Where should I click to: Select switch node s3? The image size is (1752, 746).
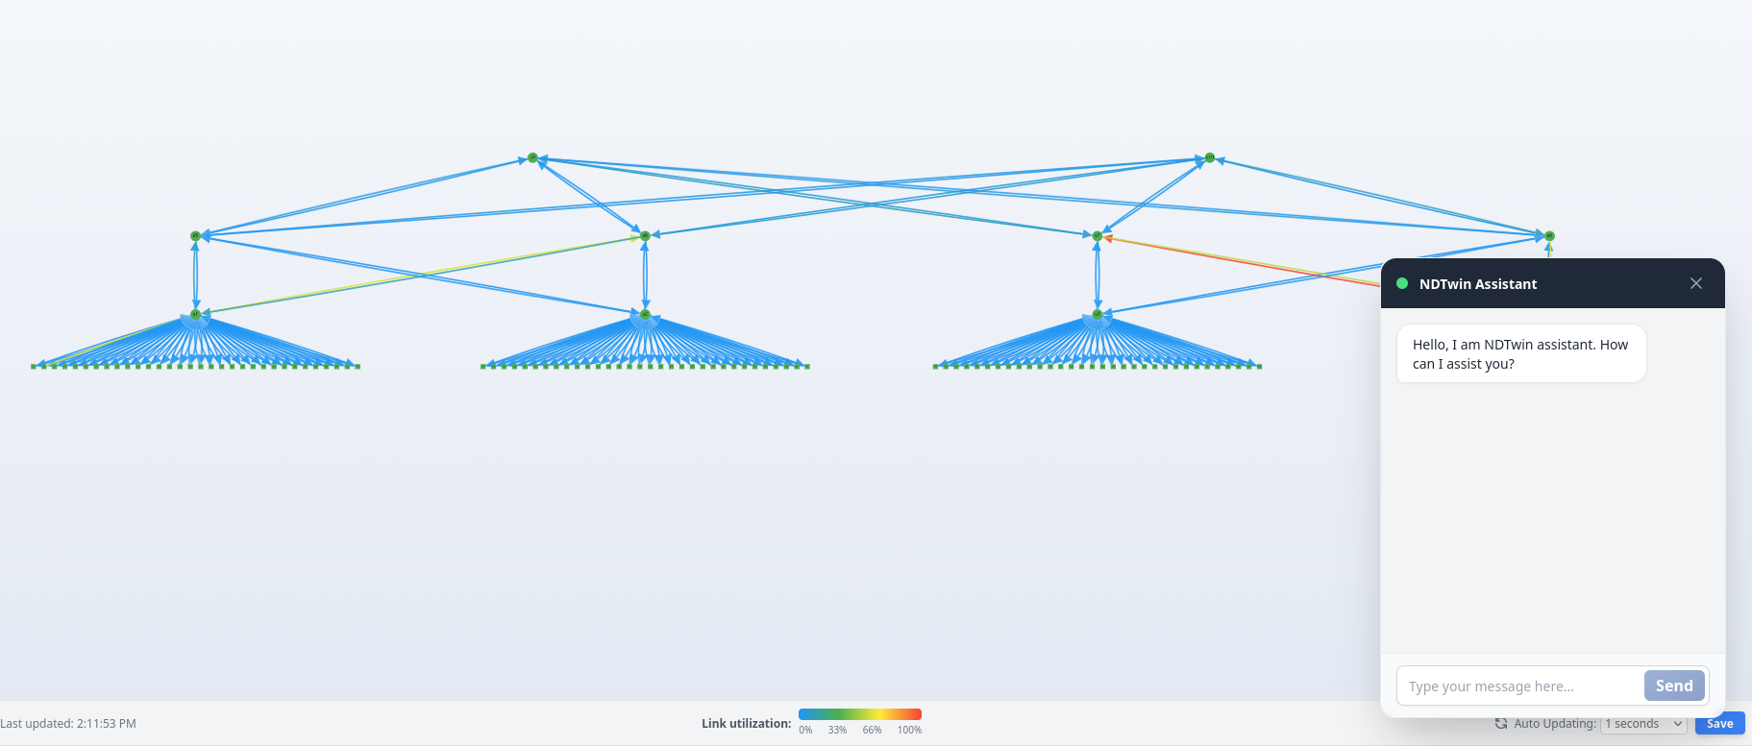[1097, 314]
